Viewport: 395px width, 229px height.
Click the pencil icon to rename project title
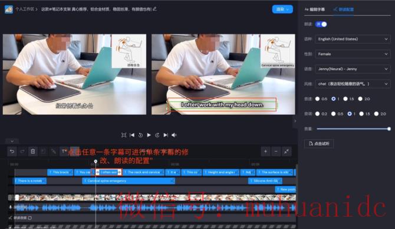pyautogui.click(x=154, y=9)
